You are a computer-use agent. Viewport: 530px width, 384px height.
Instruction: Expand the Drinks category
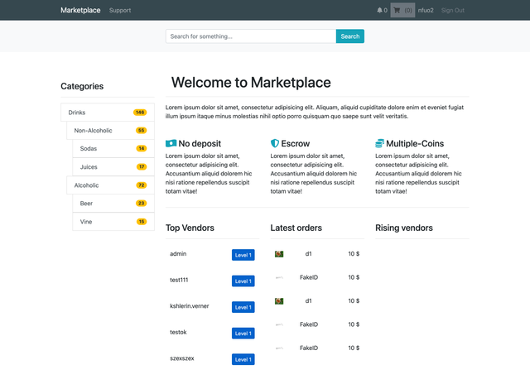point(77,112)
